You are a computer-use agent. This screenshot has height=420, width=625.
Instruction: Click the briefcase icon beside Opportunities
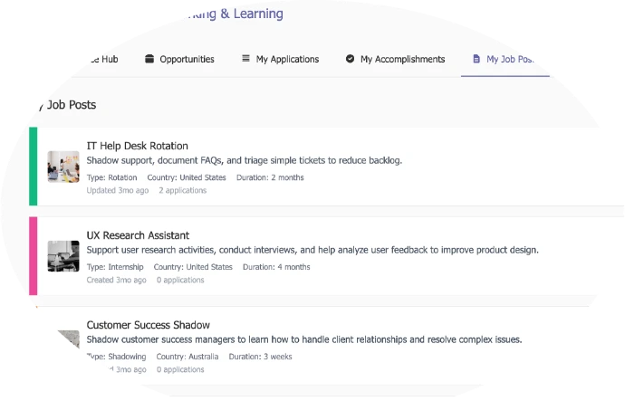[x=149, y=60]
